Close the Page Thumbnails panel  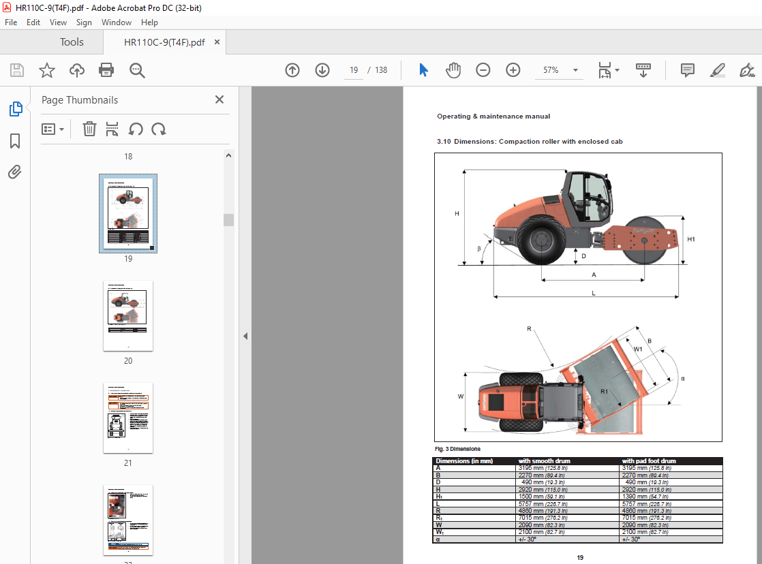(x=219, y=99)
